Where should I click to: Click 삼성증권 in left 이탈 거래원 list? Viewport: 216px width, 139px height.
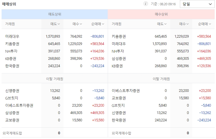pyautogui.click(x=12, y=113)
